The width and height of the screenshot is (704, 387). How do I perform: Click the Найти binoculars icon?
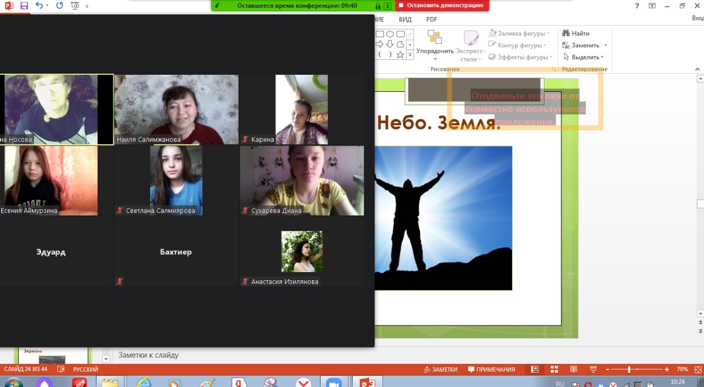pyautogui.click(x=566, y=34)
